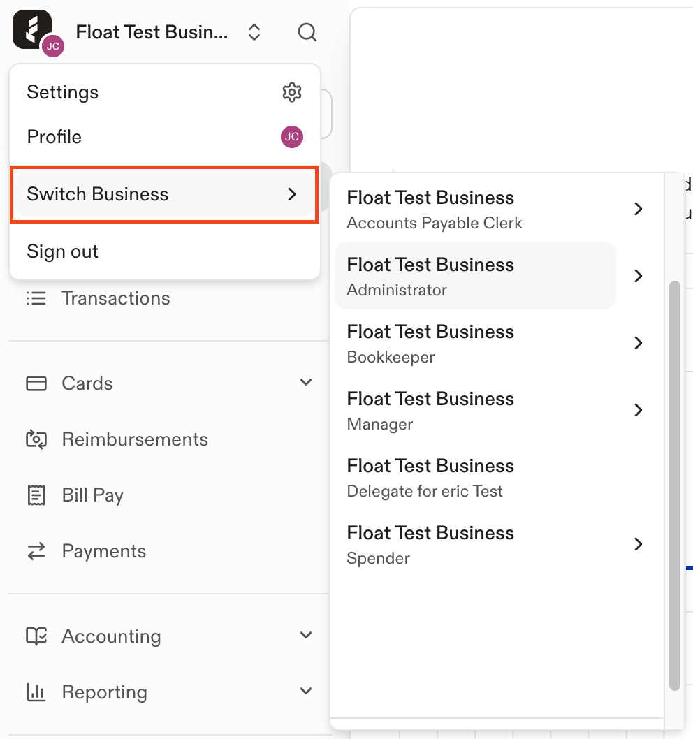Expand the Accounting section chevron

tap(306, 635)
